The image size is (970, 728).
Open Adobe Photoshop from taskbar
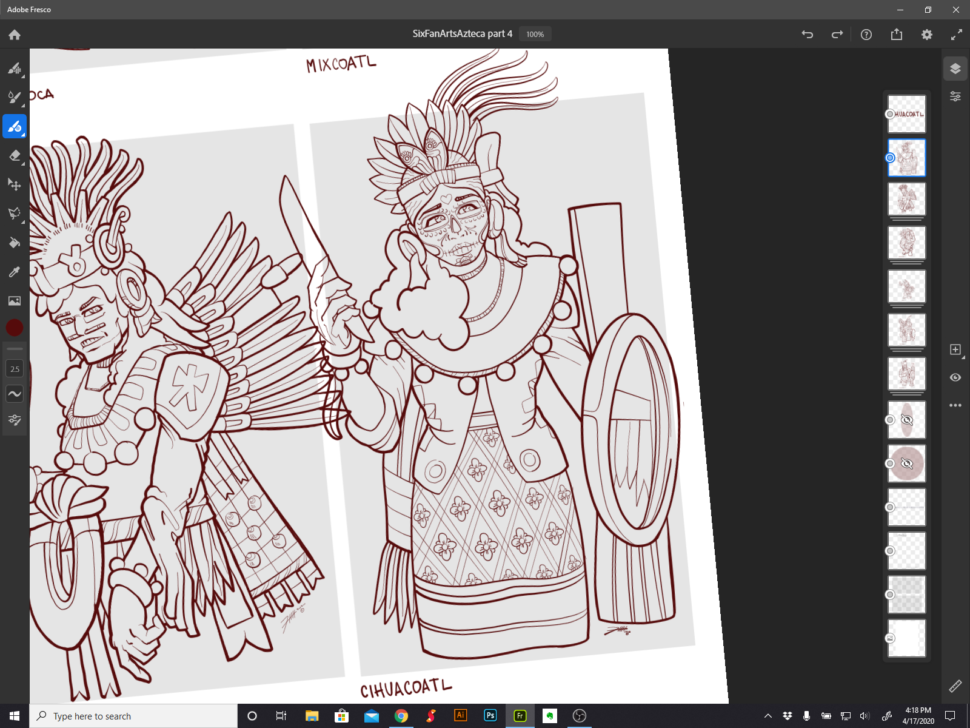pos(490,716)
